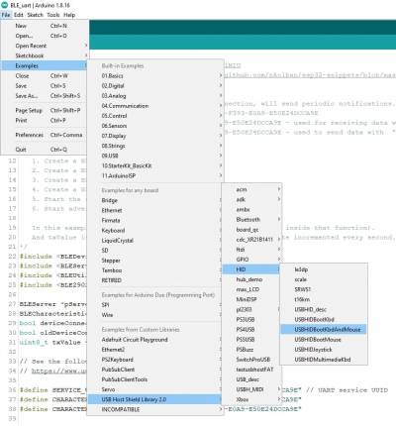The height and width of the screenshot is (426, 396).
Task: Expand the 02.Digital examples submenu
Action: (x=155, y=86)
